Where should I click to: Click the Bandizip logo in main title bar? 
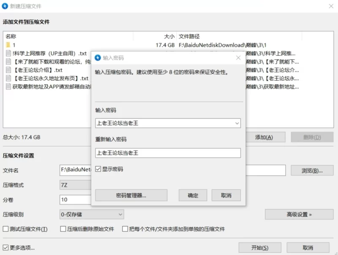[x=5, y=6]
